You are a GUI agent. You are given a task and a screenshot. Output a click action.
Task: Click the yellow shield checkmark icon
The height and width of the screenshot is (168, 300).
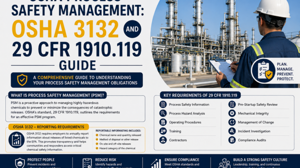pos(22,80)
